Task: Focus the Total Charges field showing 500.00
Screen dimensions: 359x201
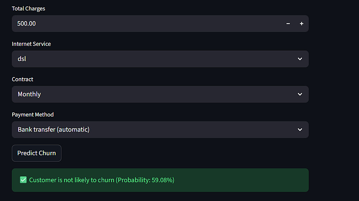Action: [144, 24]
